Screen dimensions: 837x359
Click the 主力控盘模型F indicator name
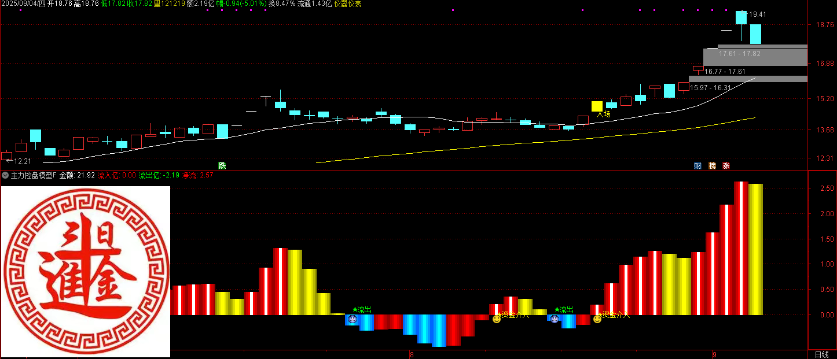point(34,175)
